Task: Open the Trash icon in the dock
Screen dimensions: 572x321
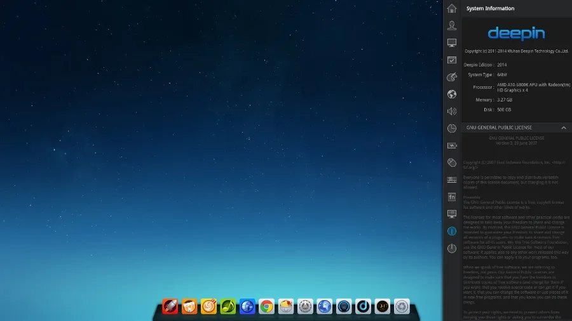Action: click(x=401, y=306)
